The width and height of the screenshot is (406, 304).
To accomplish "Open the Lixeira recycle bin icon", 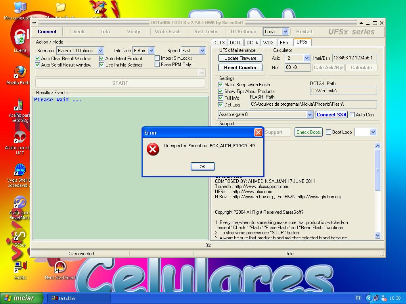I will pos(20,38).
